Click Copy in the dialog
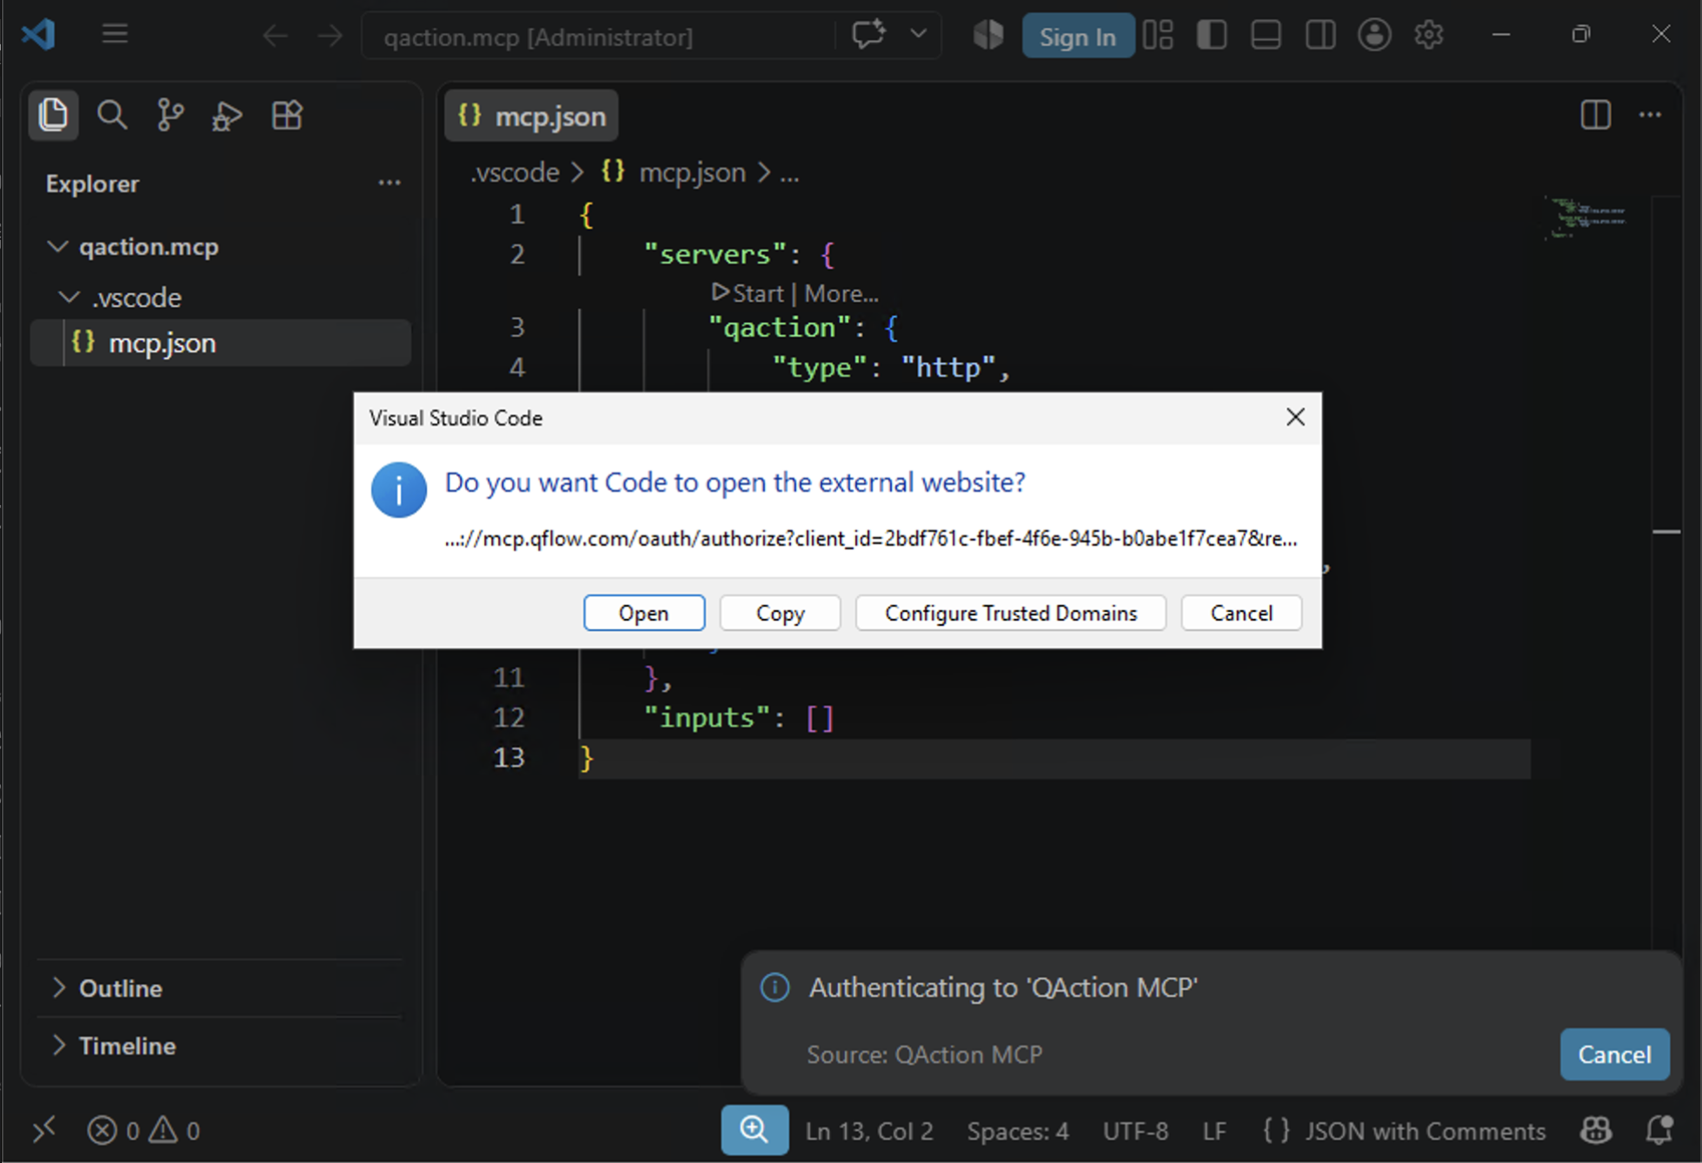1702x1163 pixels. click(x=780, y=613)
